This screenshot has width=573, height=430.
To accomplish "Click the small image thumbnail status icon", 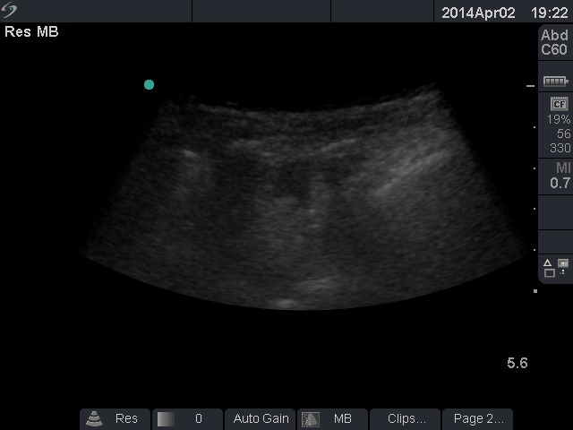I will point(563,263).
